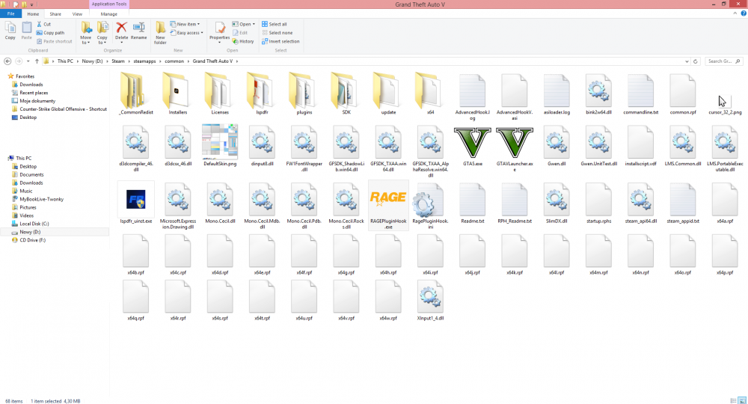Click the Rename icon in the Organize group

pyautogui.click(x=139, y=28)
